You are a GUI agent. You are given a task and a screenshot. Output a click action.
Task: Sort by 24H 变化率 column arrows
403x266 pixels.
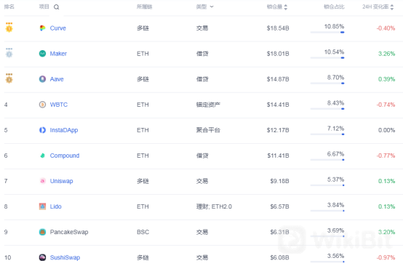391,7
